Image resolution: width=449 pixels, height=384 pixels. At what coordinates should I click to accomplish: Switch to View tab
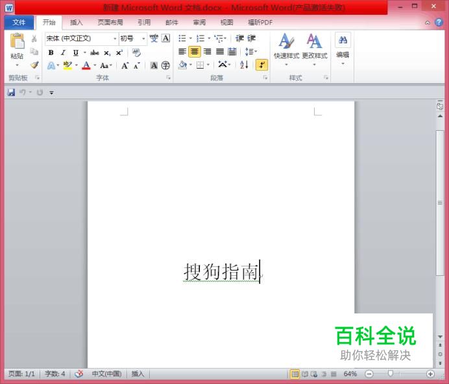pos(227,23)
